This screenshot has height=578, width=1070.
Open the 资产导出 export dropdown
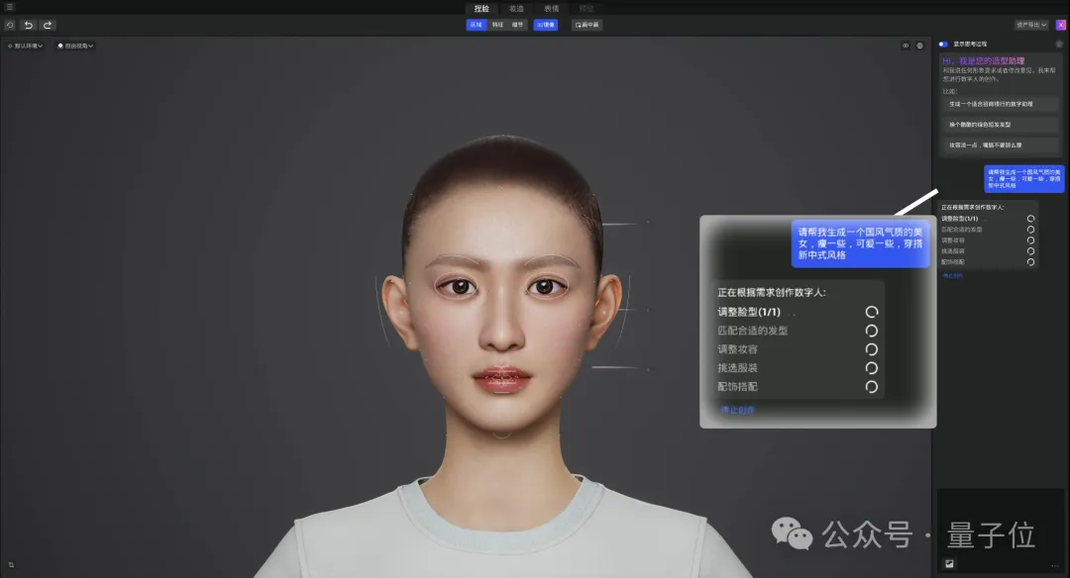click(1030, 25)
